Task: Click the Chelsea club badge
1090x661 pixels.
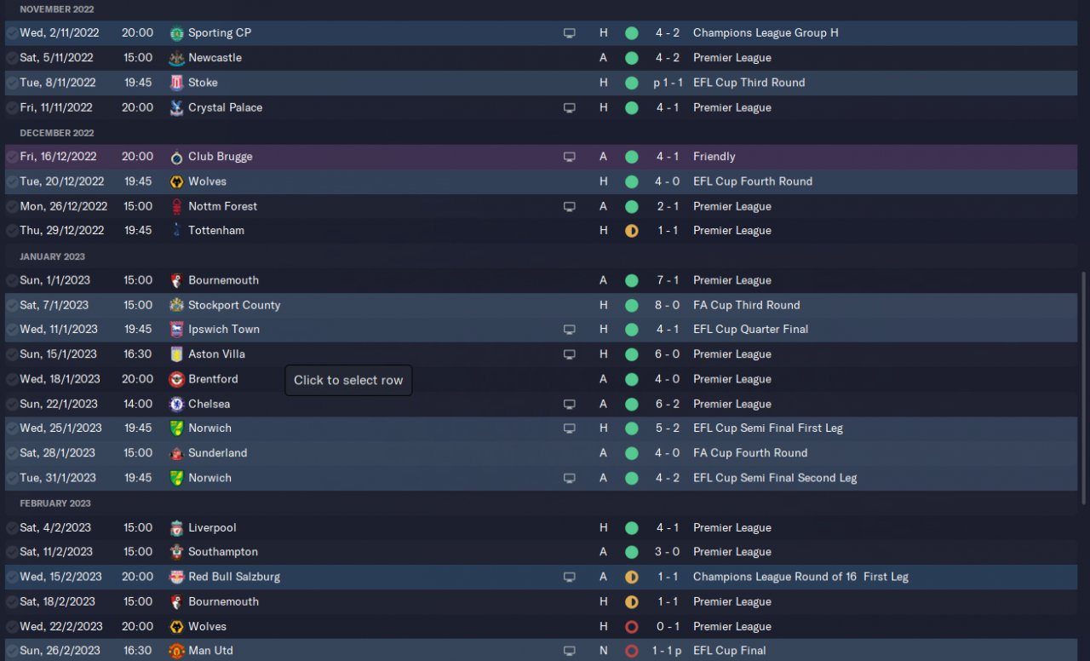Action: (176, 404)
